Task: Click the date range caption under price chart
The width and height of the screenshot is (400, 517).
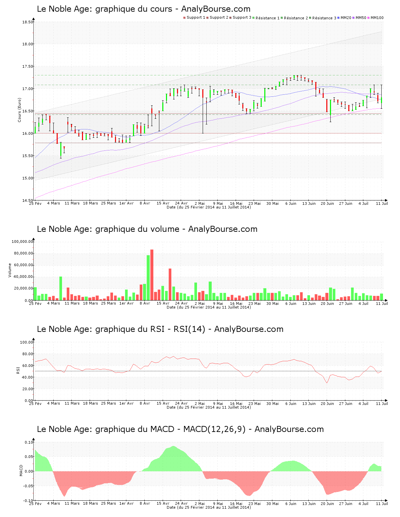Action: [x=209, y=207]
